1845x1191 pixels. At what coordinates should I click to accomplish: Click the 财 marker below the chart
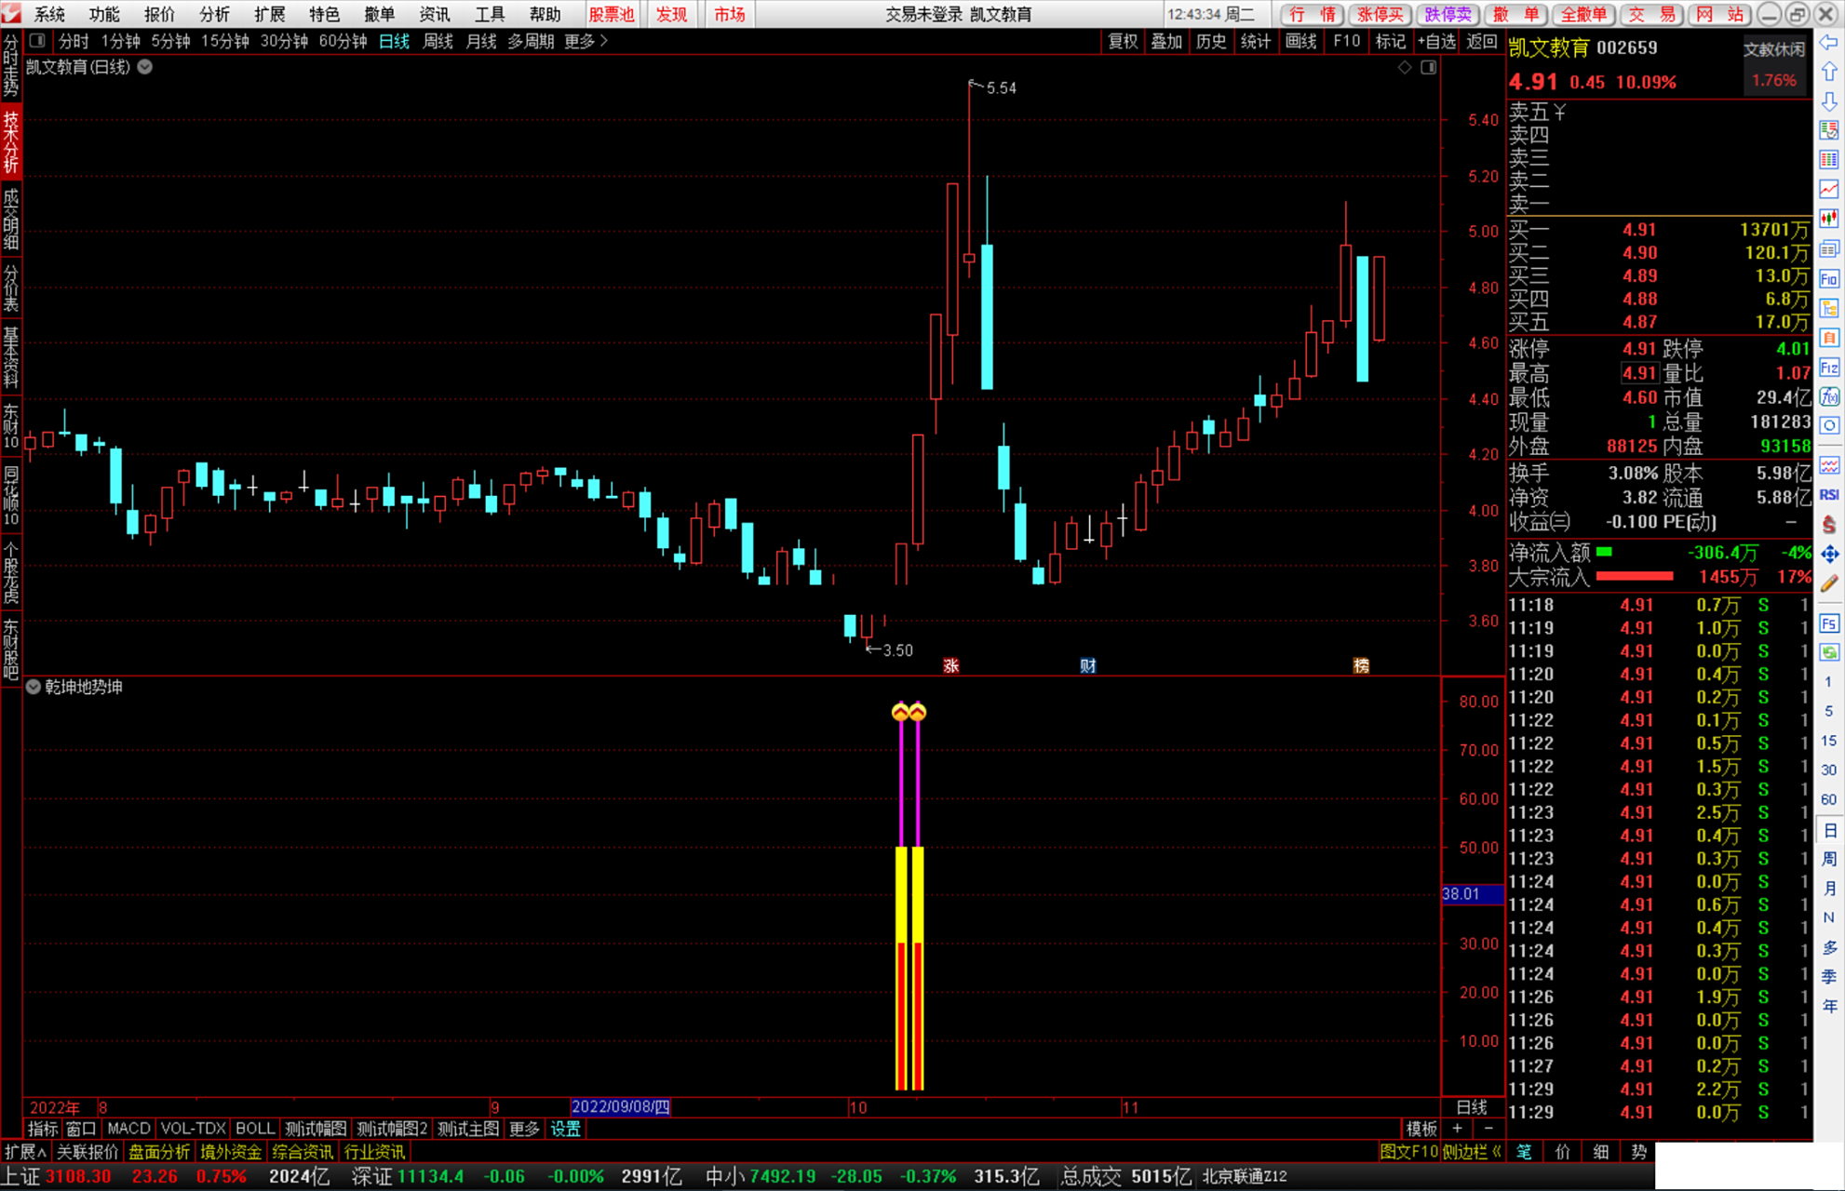pyautogui.click(x=1087, y=665)
